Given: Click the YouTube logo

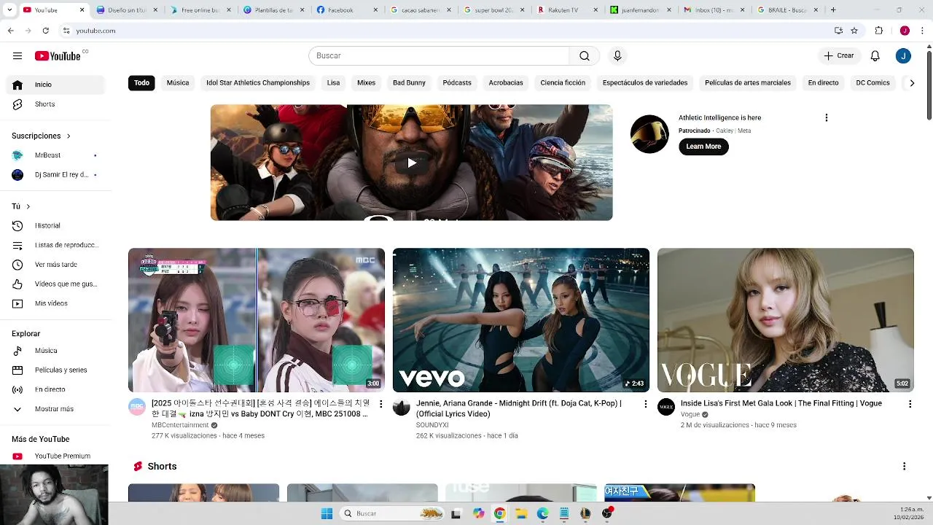Looking at the screenshot, I should pyautogui.click(x=58, y=56).
